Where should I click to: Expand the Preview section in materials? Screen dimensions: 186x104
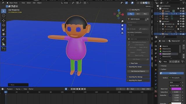[164, 66]
